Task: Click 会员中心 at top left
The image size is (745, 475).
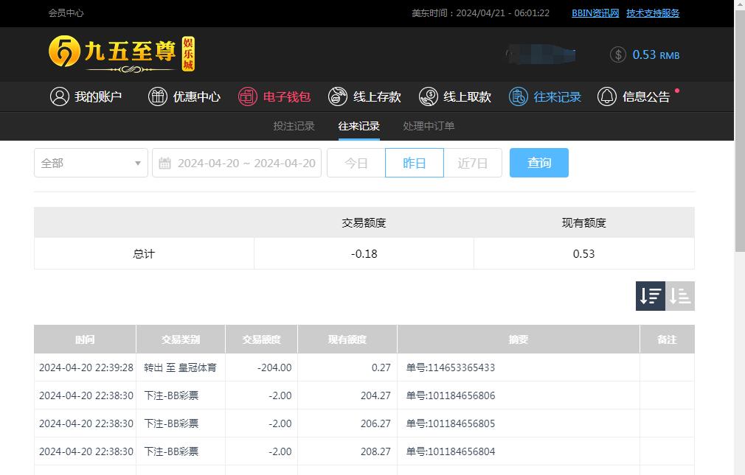Action: 66,13
